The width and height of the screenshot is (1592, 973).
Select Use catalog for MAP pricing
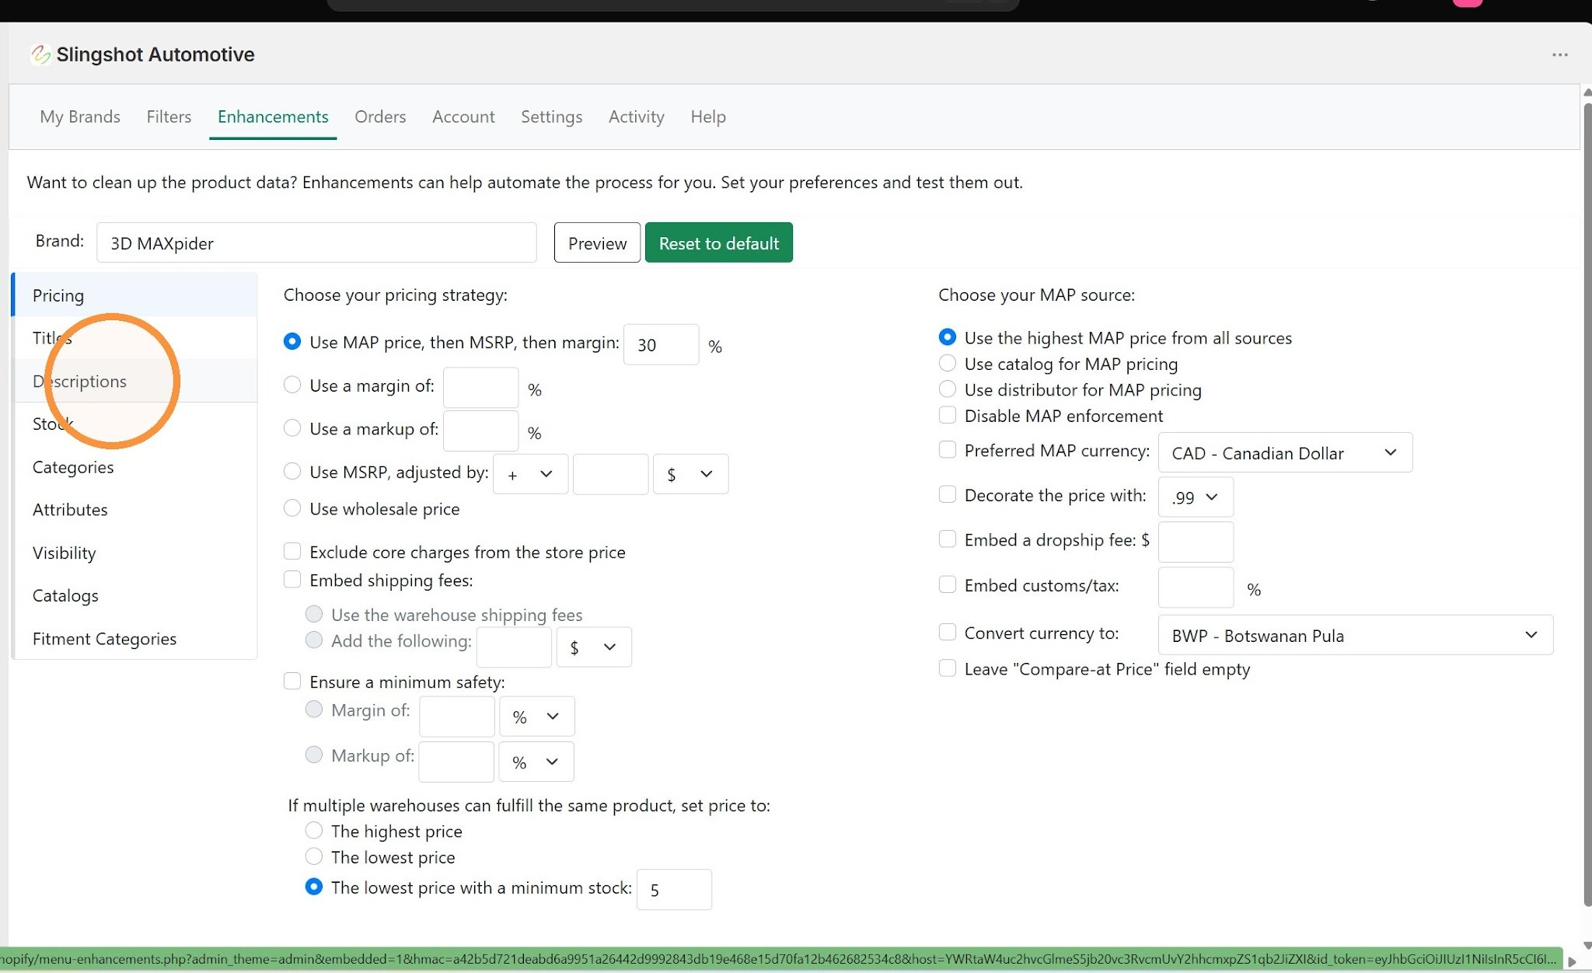tap(948, 363)
